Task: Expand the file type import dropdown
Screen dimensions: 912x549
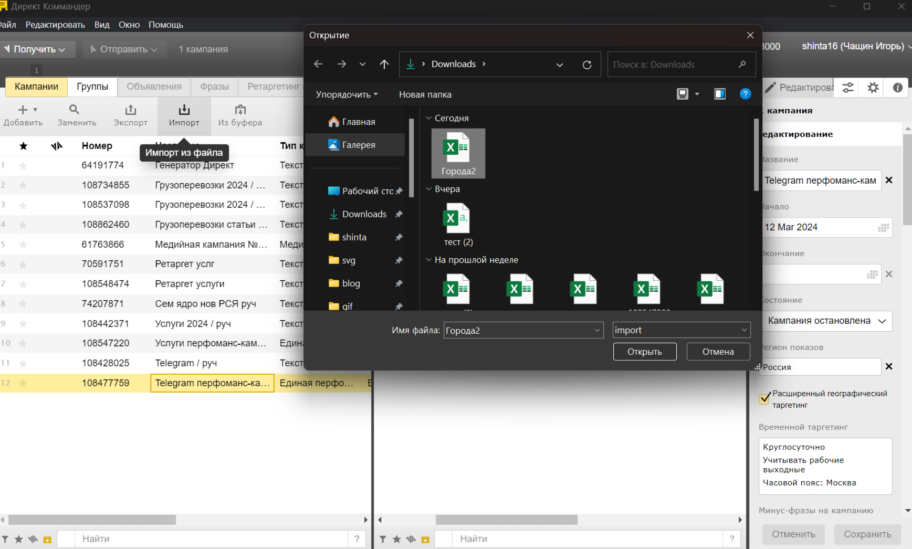Action: tap(744, 330)
